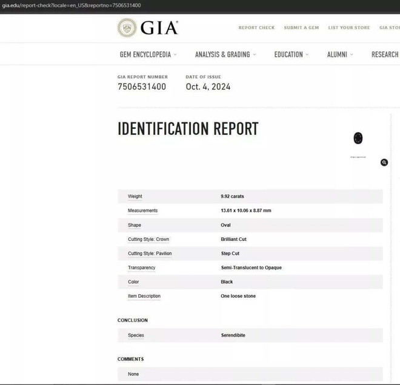Screen dimensions: 400x385
Task: Click the Item Description label
Action: [x=144, y=296]
